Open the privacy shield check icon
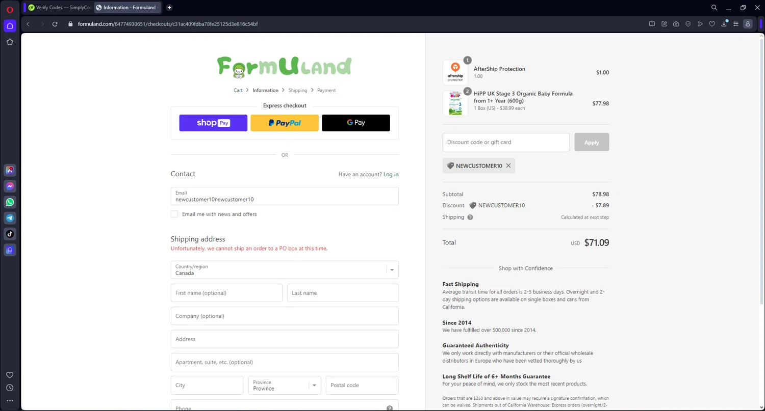 (688, 24)
